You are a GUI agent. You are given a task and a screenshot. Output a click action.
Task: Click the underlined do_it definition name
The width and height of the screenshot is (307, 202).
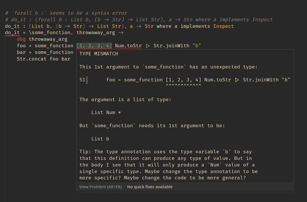(x=12, y=33)
